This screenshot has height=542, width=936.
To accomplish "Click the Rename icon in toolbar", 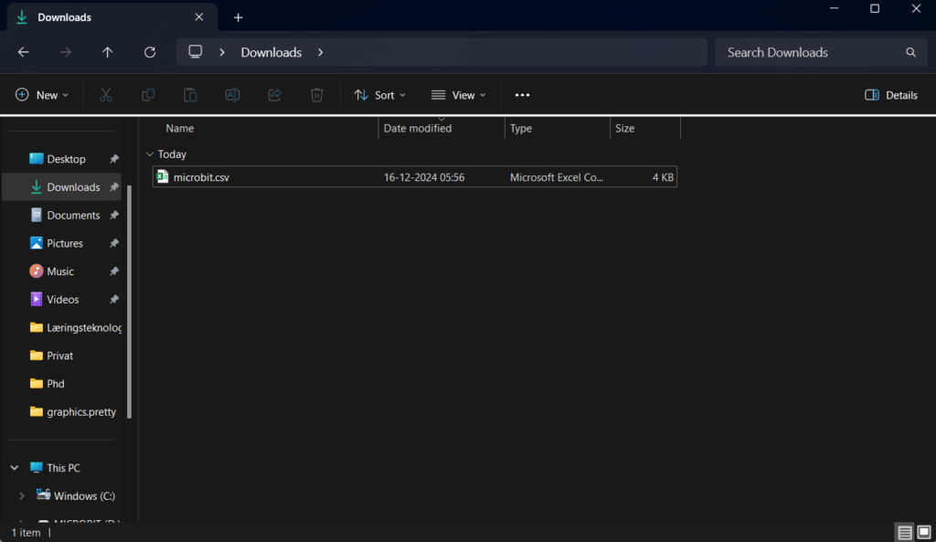I will pyautogui.click(x=232, y=95).
